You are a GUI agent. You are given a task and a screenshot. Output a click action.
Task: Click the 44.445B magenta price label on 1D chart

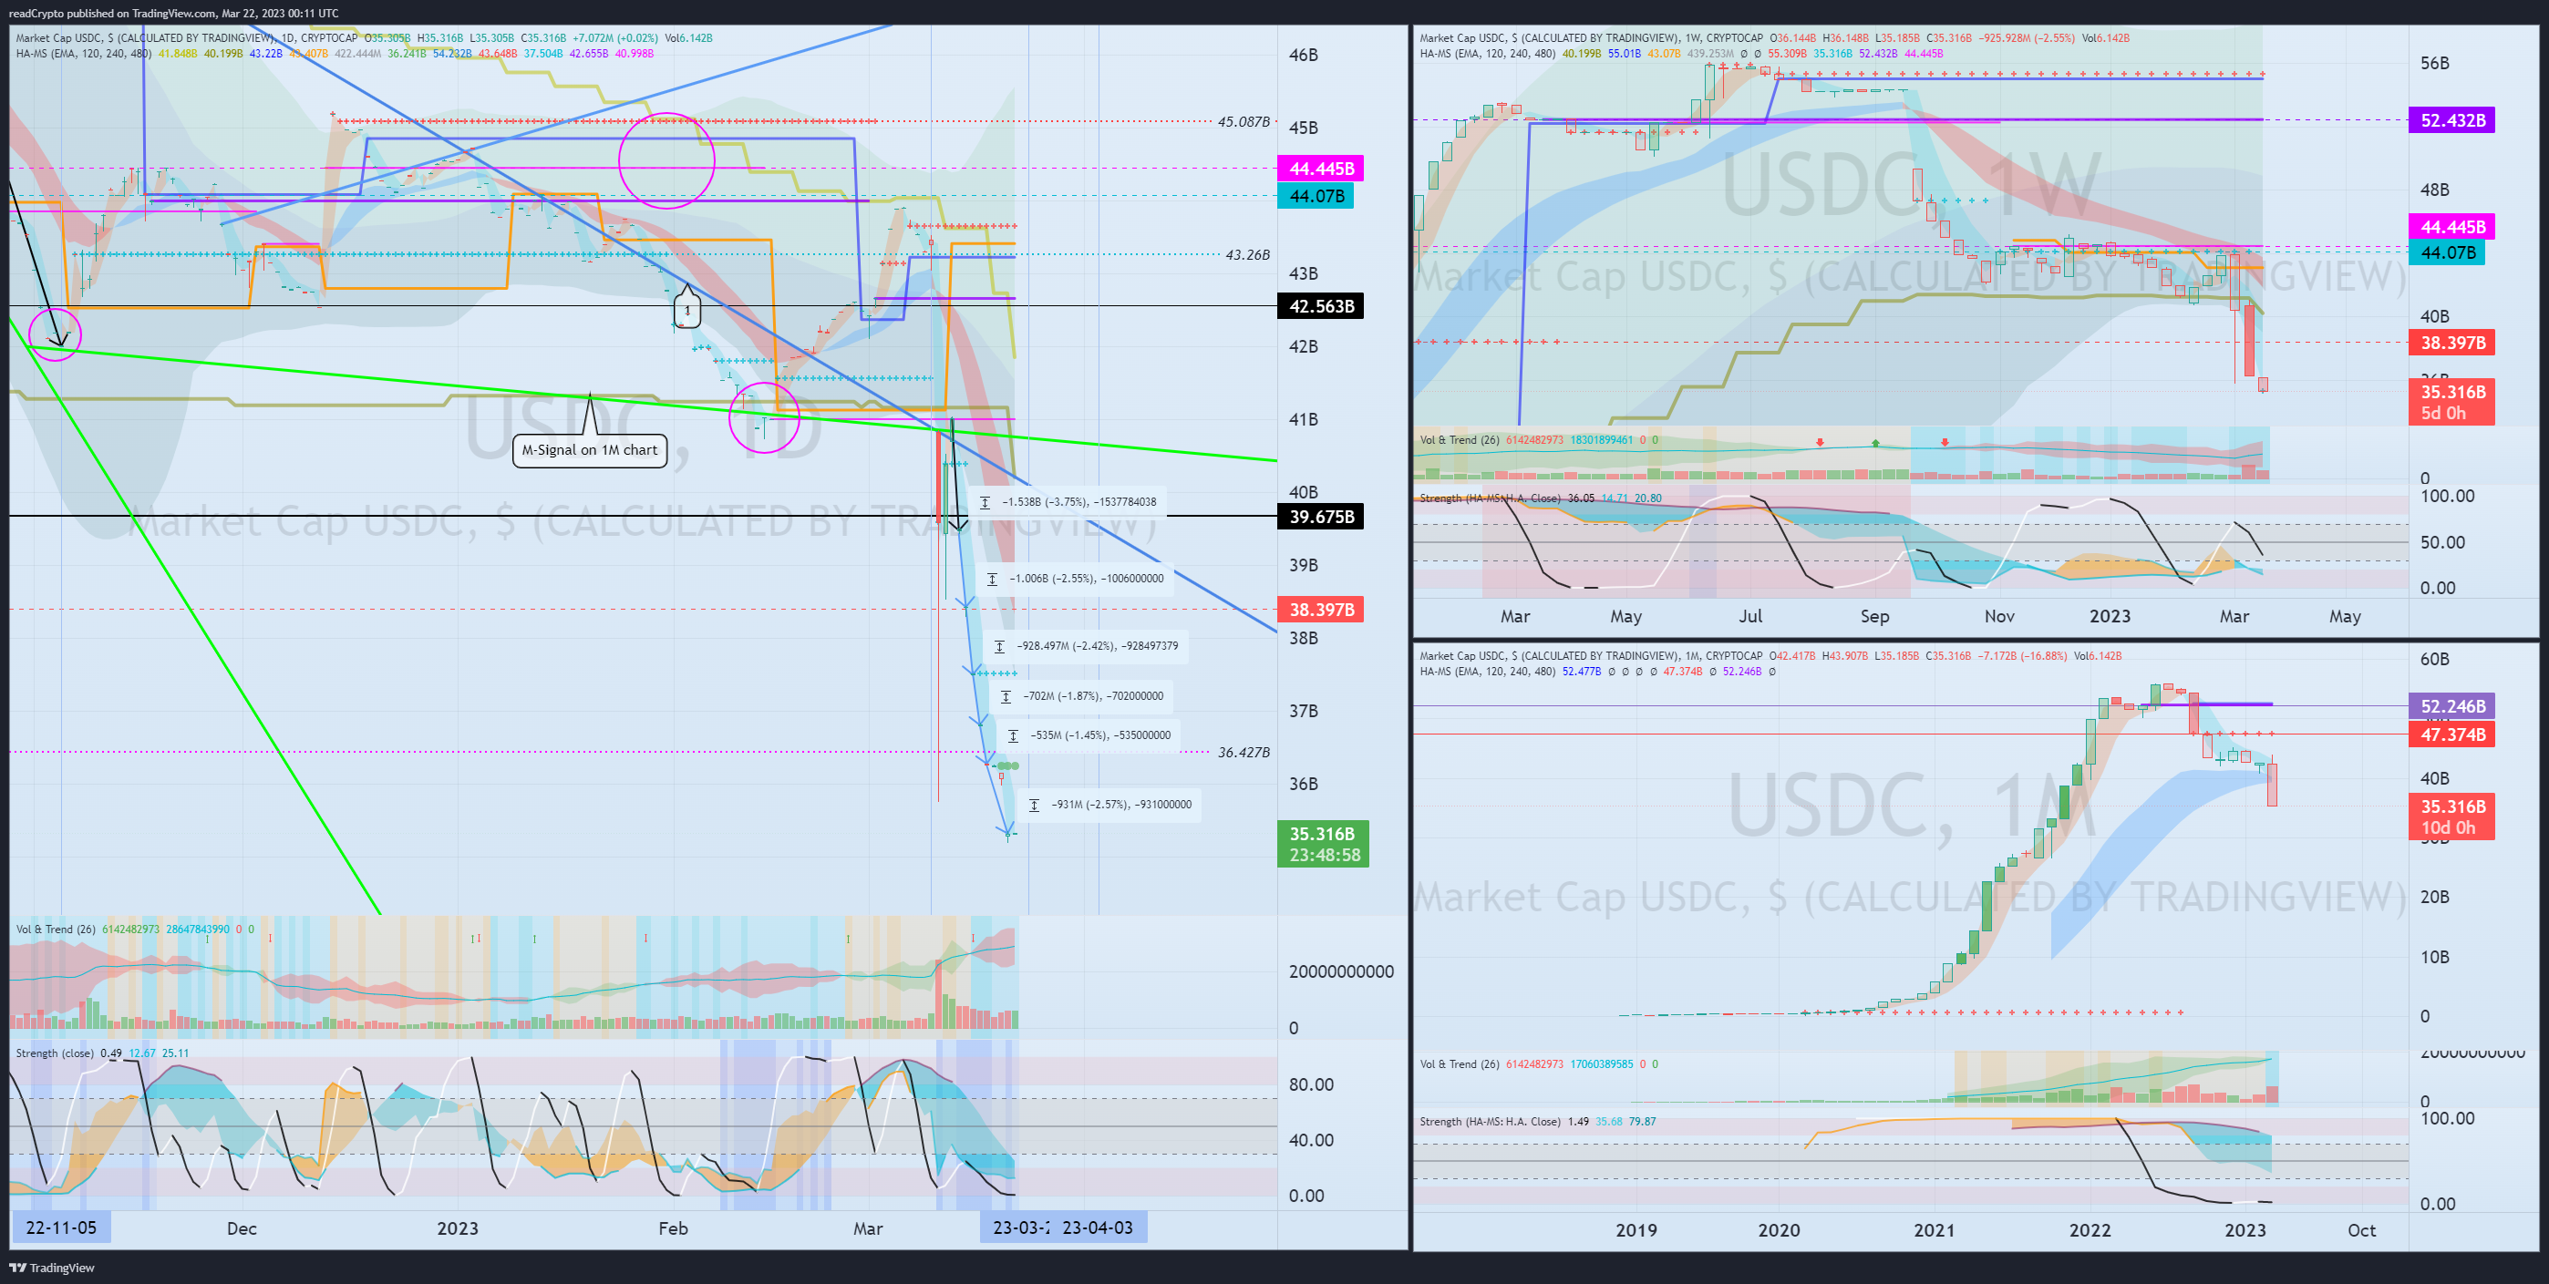point(1321,169)
